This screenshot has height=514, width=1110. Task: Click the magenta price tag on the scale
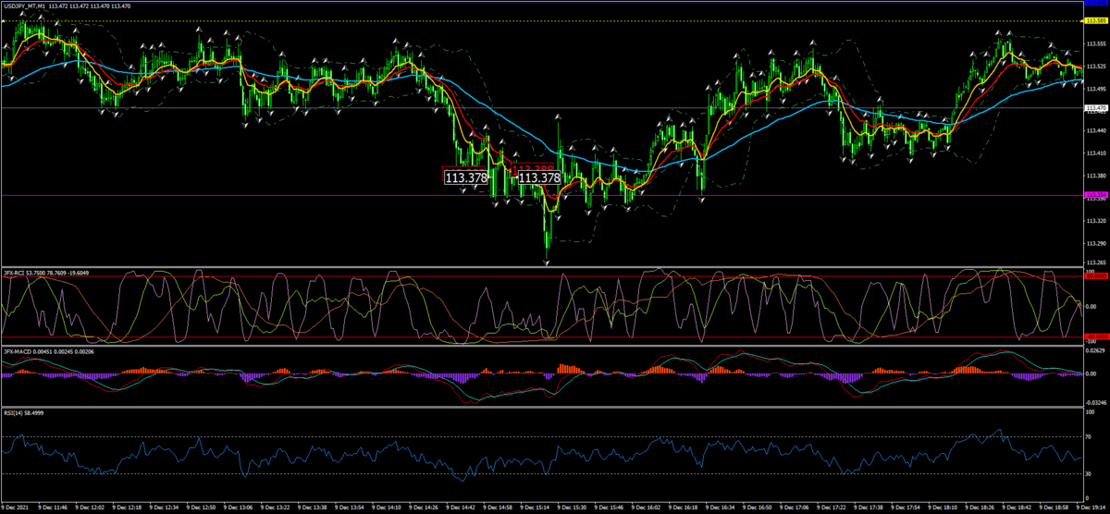click(x=1096, y=194)
